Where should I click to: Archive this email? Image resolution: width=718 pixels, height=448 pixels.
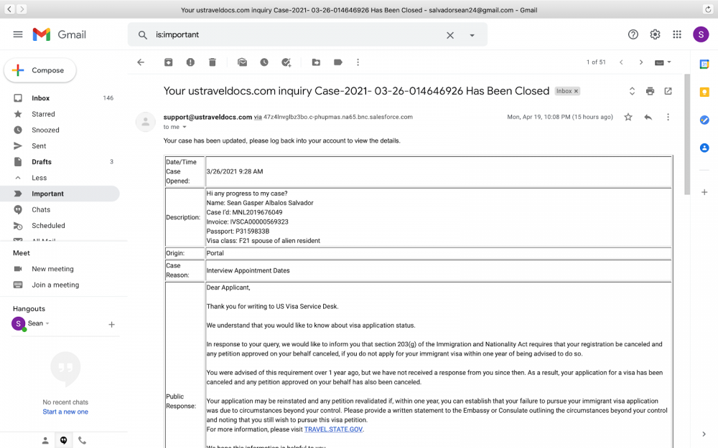(x=169, y=62)
